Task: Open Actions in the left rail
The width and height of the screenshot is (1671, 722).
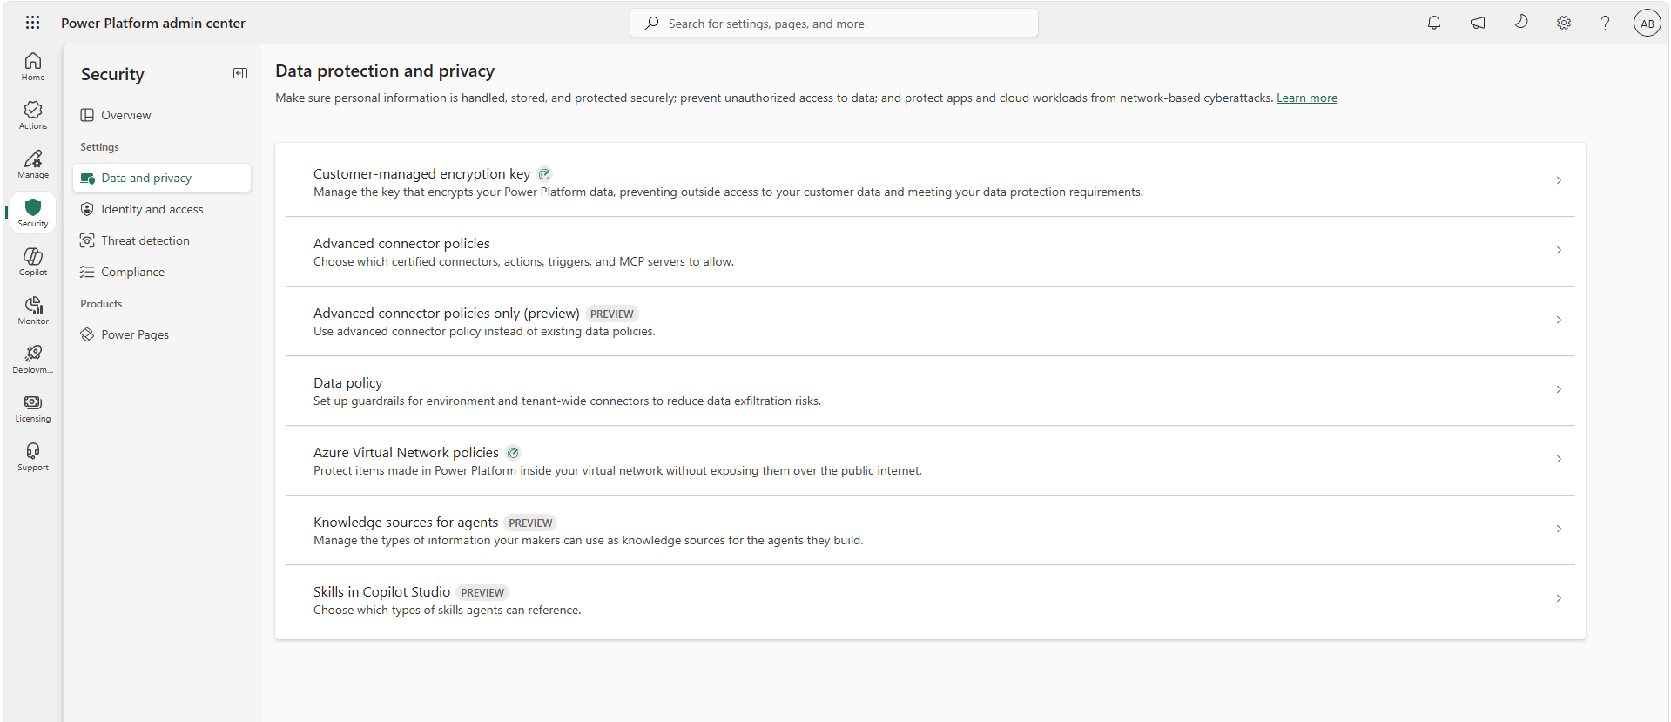Action: (33, 115)
